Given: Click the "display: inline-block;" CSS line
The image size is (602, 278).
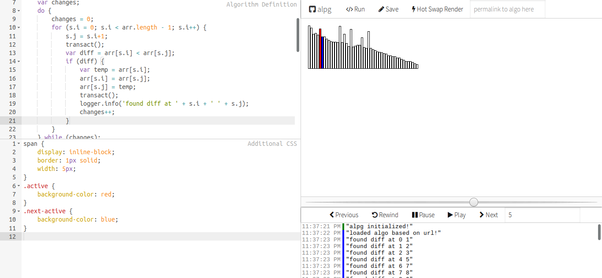Looking at the screenshot, I should tap(76, 152).
